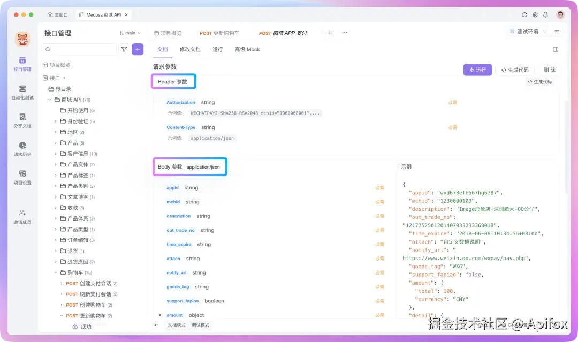Expand the 身份验证 folder
The width and height of the screenshot is (578, 342).
pyautogui.click(x=56, y=121)
